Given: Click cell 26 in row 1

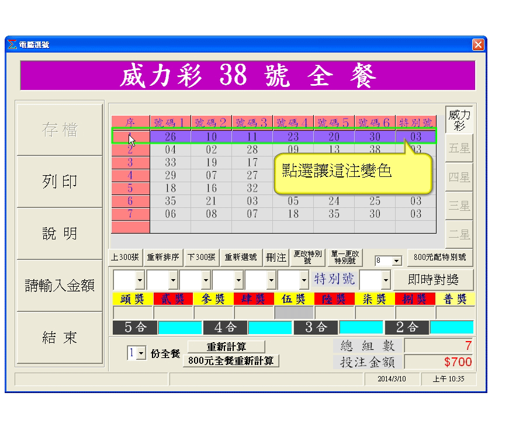Looking at the screenshot, I should (x=170, y=137).
